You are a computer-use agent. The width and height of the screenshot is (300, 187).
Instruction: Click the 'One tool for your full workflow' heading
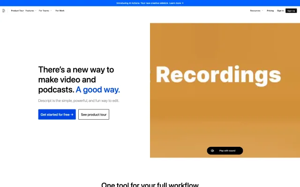[x=150, y=184]
